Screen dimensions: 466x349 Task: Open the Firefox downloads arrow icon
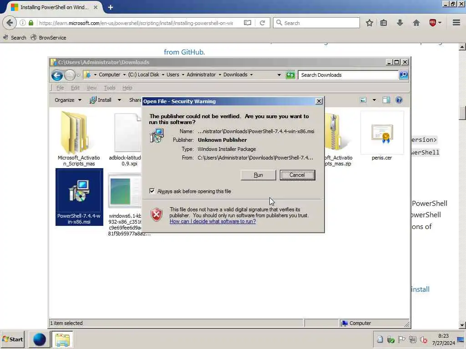400,23
